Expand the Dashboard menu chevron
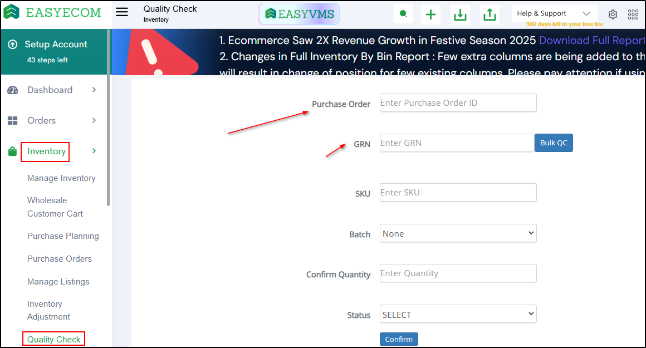The image size is (646, 348). click(94, 90)
